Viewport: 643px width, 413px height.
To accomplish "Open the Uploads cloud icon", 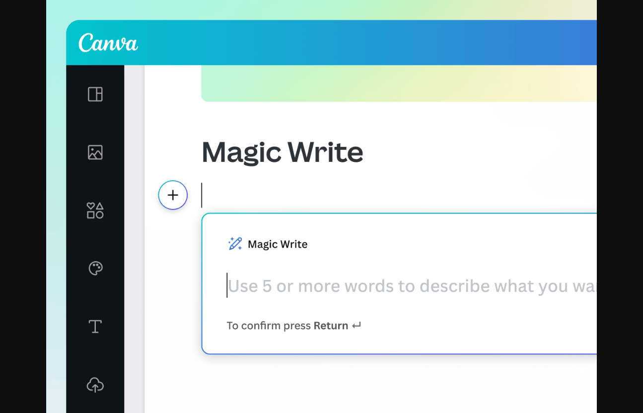I will [95, 385].
